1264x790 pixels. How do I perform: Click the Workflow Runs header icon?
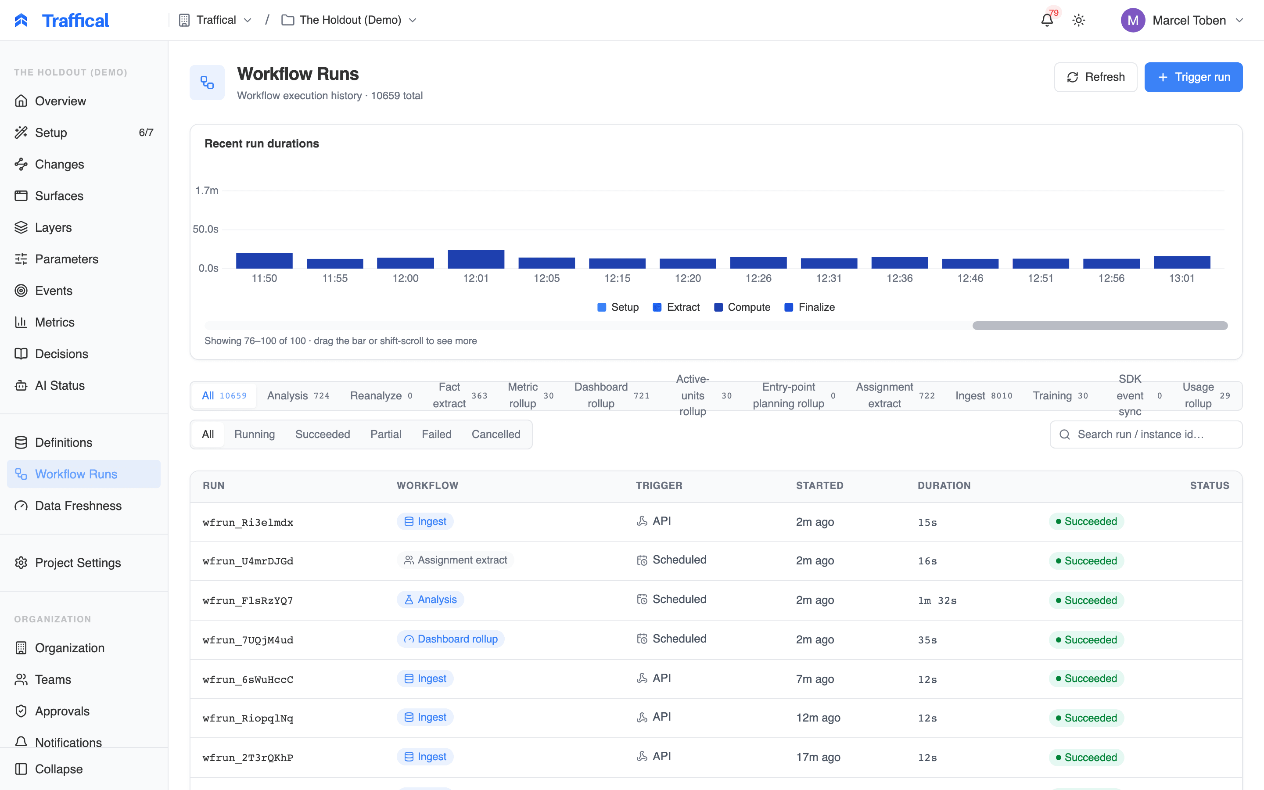[207, 82]
